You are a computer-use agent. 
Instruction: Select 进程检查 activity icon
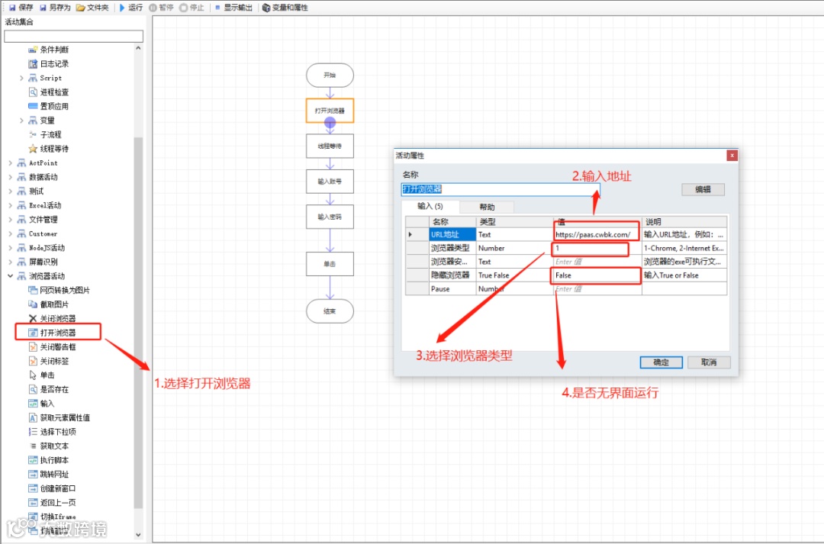point(33,92)
